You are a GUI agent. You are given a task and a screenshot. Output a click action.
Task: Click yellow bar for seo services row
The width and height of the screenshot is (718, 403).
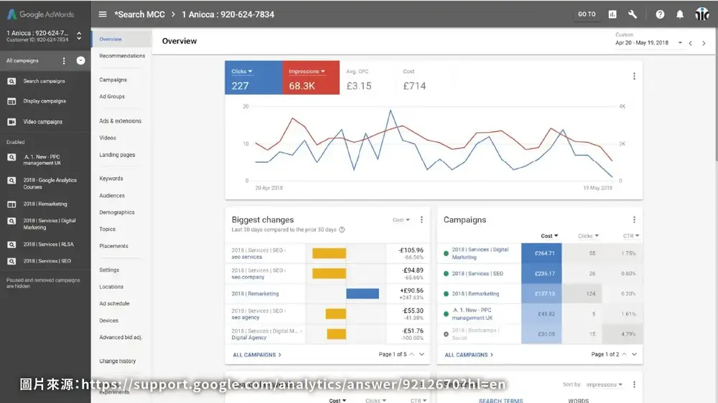coord(330,253)
